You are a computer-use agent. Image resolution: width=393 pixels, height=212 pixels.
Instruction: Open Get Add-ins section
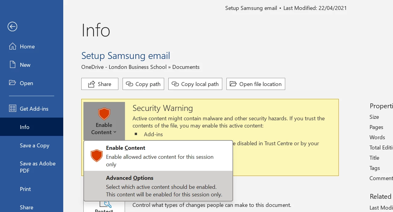[x=32, y=109]
